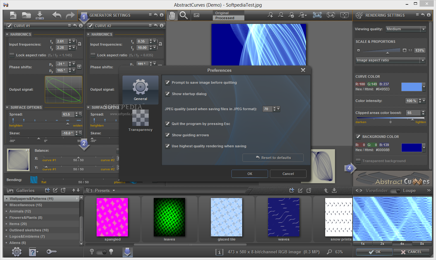Click the license key icon

coord(51,252)
